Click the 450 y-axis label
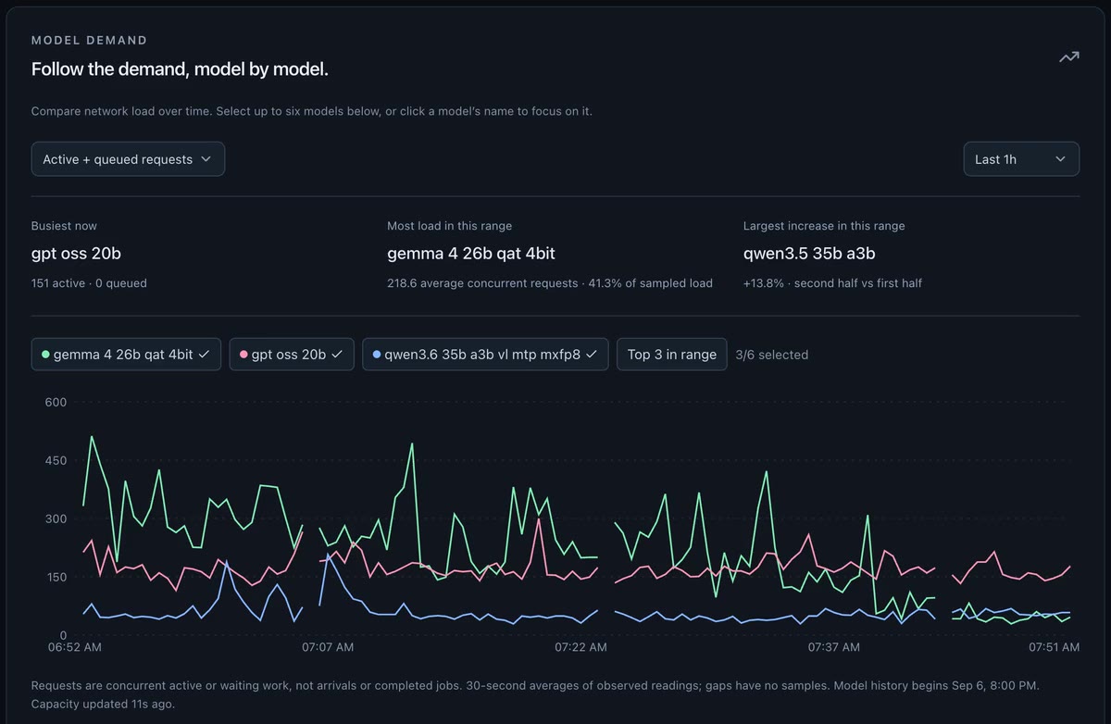Screen dimensions: 1111x724 coord(56,460)
